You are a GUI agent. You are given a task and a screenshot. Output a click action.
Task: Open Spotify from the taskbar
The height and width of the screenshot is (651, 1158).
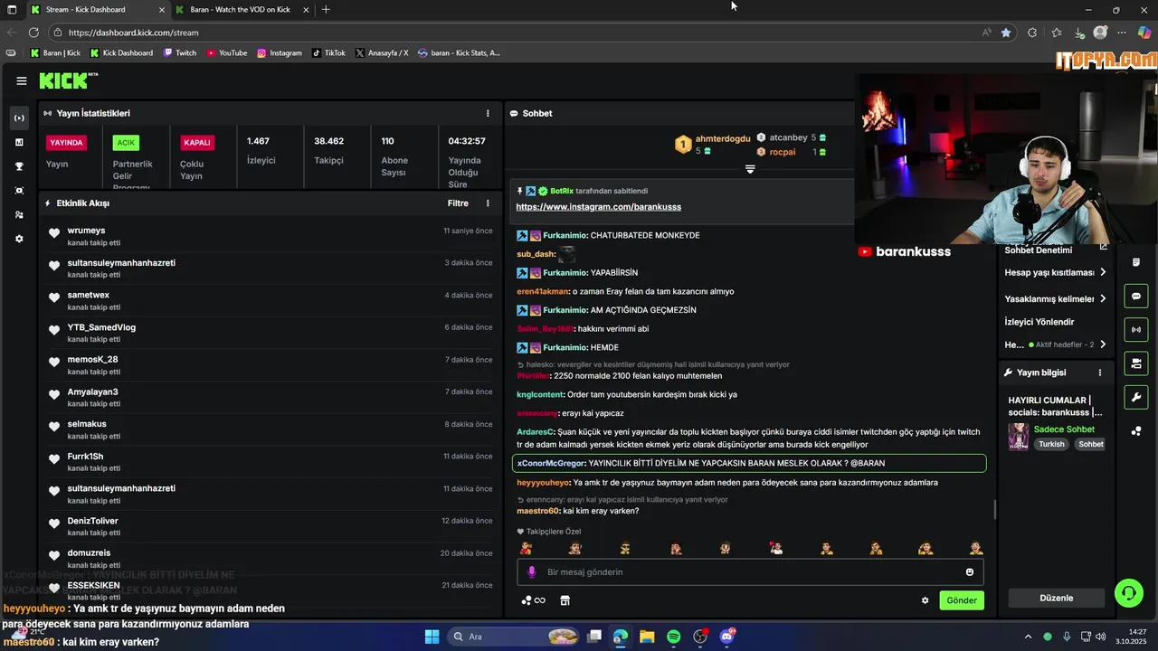tap(673, 637)
